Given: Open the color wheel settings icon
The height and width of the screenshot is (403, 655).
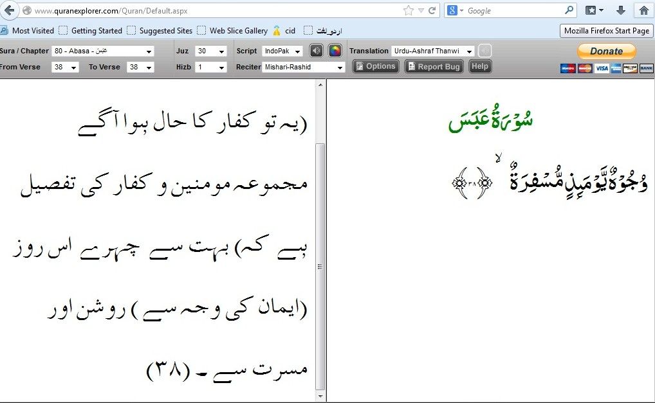Looking at the screenshot, I should (335, 51).
